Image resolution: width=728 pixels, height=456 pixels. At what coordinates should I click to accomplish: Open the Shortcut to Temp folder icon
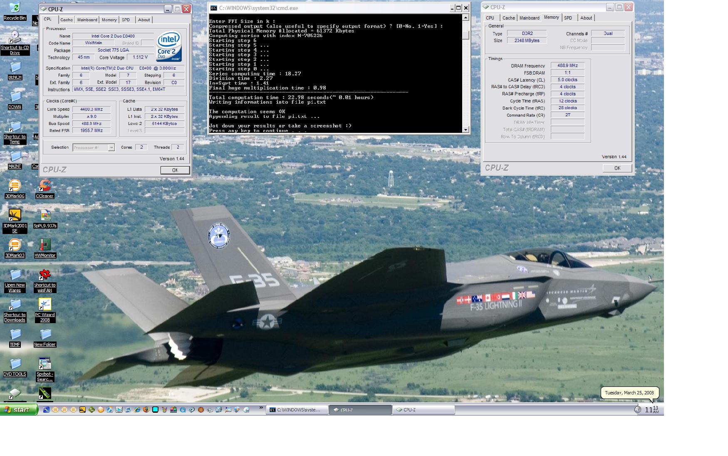[x=15, y=132]
